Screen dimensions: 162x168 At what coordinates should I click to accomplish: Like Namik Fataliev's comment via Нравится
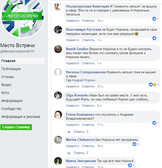(73, 63)
